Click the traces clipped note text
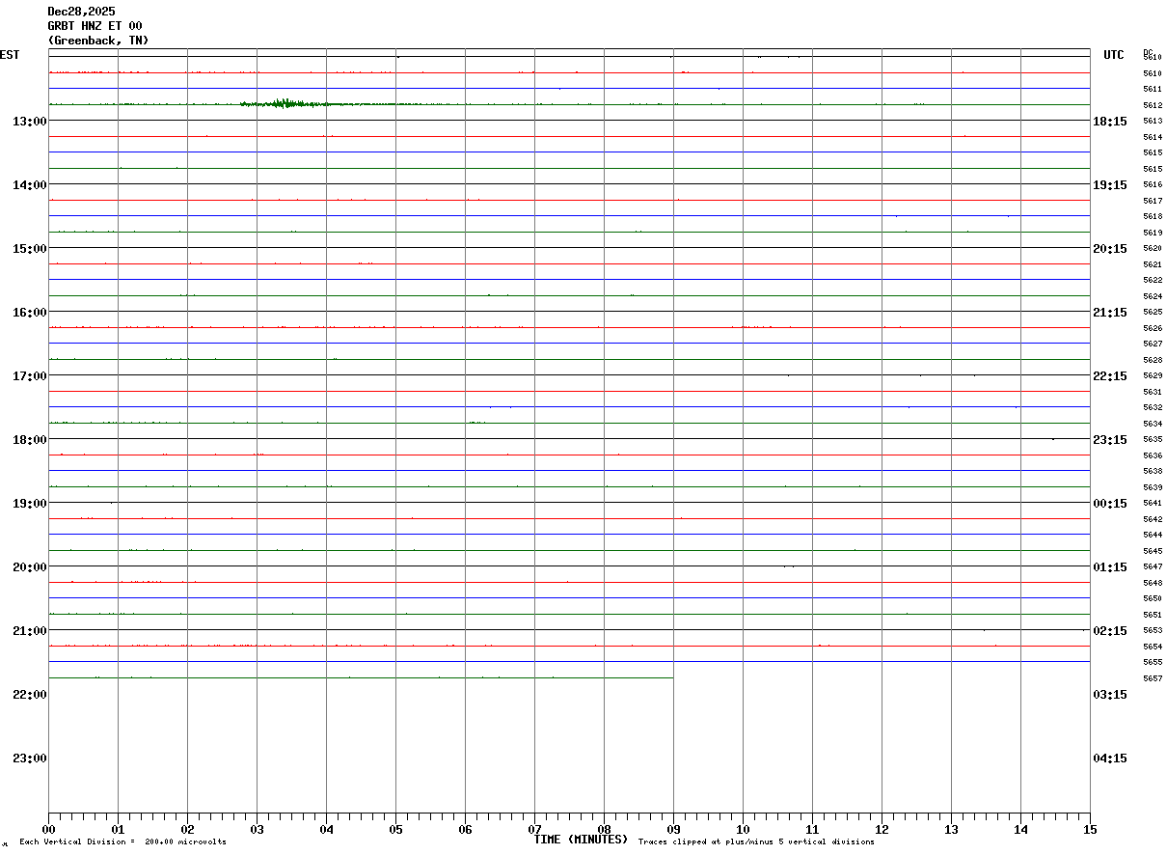The height and width of the screenshot is (855, 1167). (x=756, y=842)
